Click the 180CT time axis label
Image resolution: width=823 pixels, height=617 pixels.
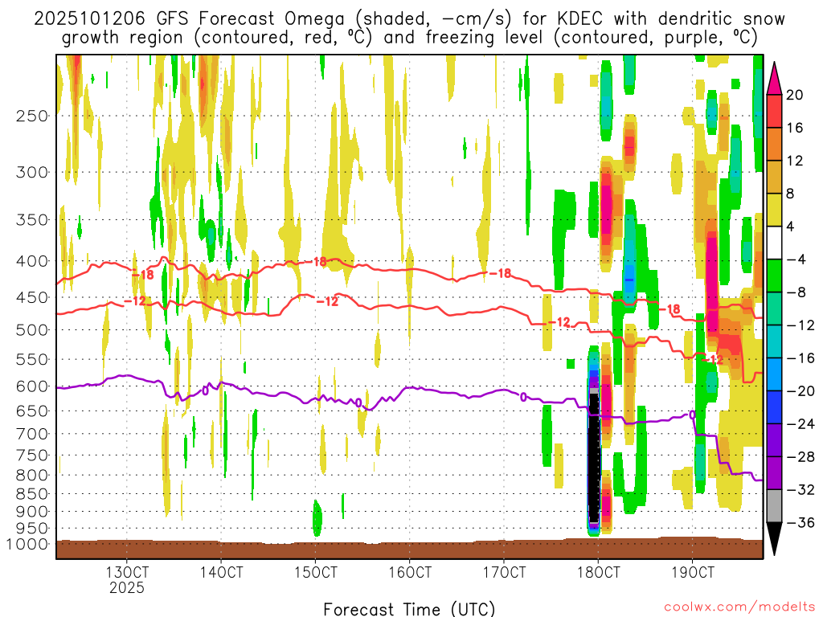pyautogui.click(x=598, y=573)
